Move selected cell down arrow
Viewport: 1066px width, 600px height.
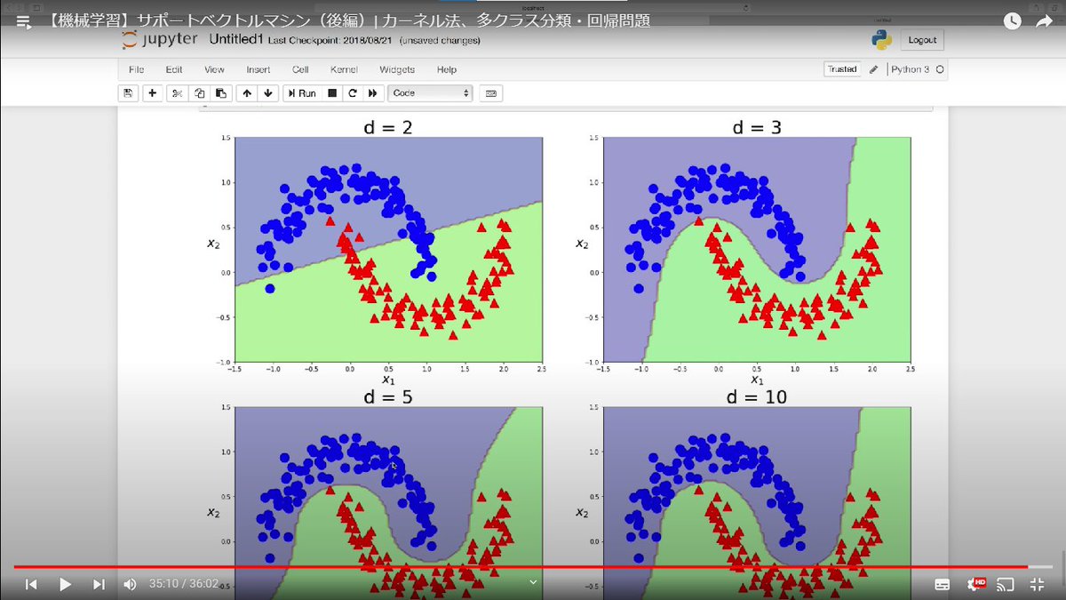pos(268,92)
